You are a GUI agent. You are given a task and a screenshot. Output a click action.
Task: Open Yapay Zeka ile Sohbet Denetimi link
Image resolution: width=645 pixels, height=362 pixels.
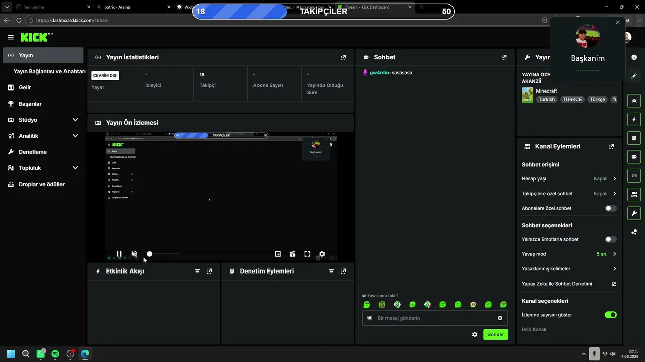pyautogui.click(x=569, y=284)
